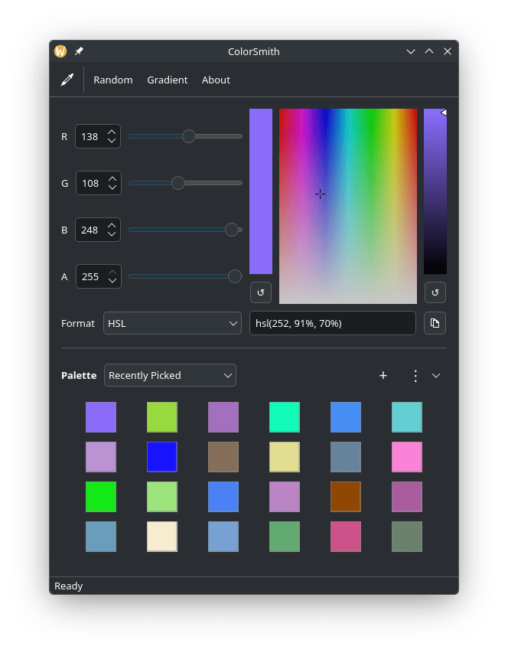Click the hsl(252, 91%, 70%) text field
The width and height of the screenshot is (508, 653).
[x=333, y=323]
